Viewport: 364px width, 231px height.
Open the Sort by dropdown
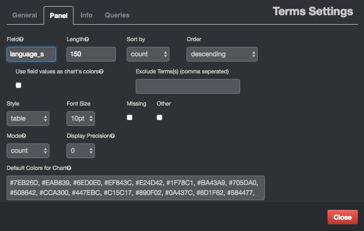[148, 54]
